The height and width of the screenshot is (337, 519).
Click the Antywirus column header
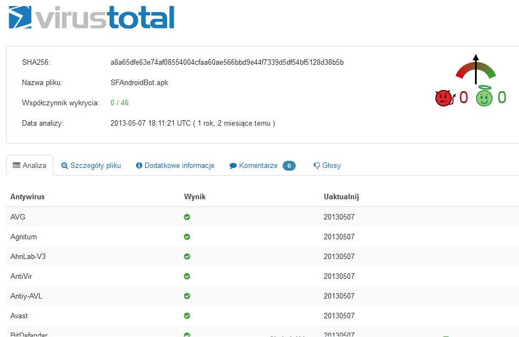click(27, 196)
